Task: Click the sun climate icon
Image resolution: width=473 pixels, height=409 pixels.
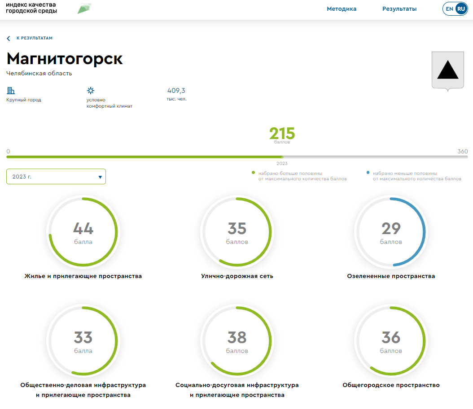Action: coord(91,91)
